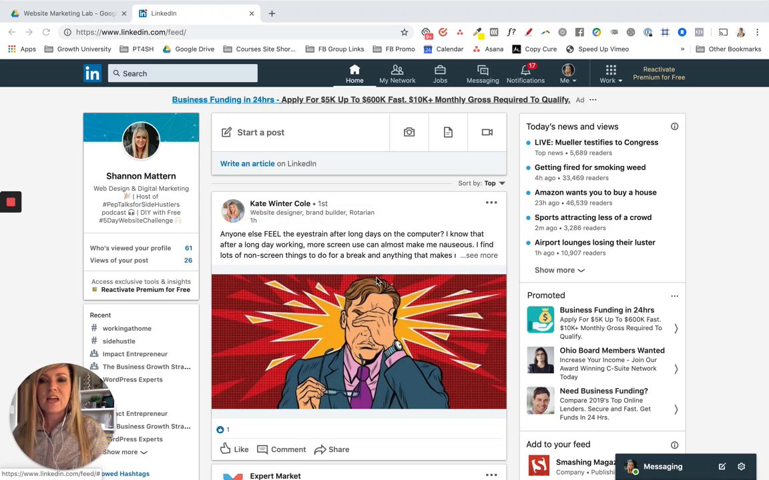Reload the page in Chrome
This screenshot has height=480, width=769.
click(x=46, y=32)
